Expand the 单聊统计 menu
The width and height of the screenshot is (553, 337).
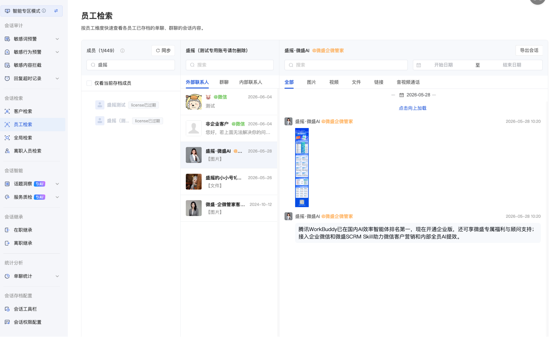click(57, 276)
